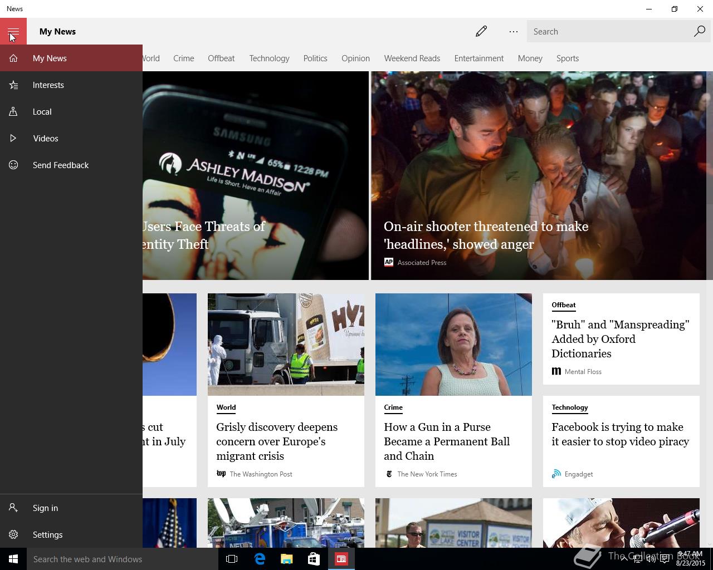713x570 pixels.
Task: Click the woman portrait Crime story photo
Action: point(453,345)
